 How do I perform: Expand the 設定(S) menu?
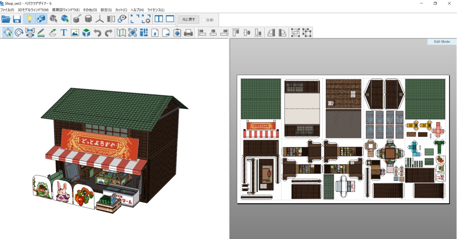106,10
